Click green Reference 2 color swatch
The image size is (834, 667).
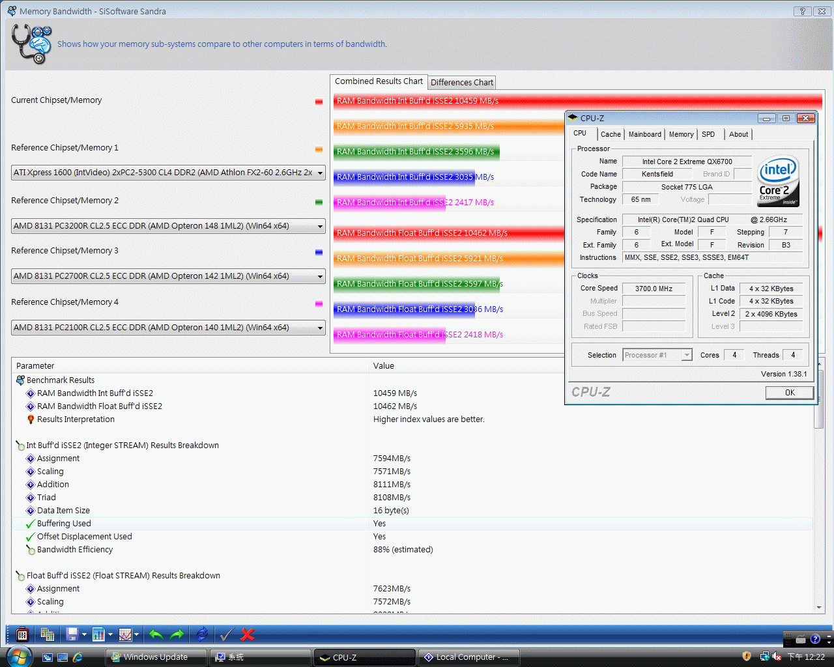coord(319,202)
